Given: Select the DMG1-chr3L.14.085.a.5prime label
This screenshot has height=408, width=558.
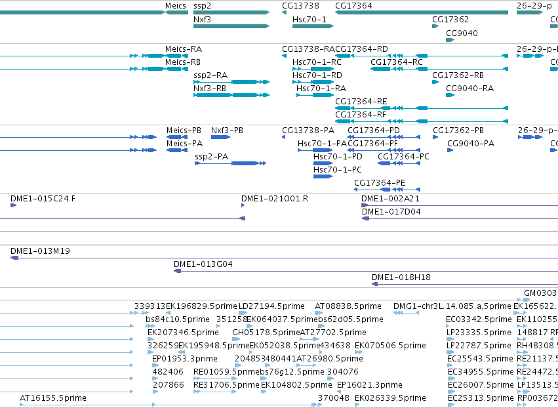Looking at the screenshot, I should 452,306.
